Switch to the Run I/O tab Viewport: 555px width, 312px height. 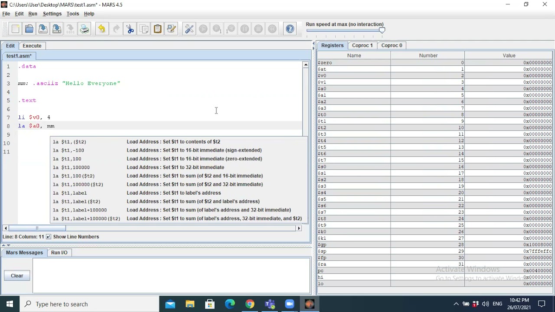point(59,252)
